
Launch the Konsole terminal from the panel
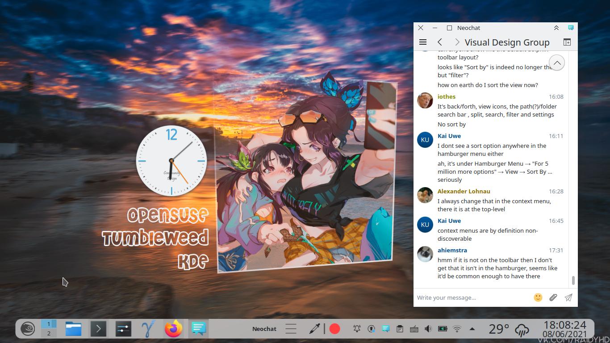[98, 329]
